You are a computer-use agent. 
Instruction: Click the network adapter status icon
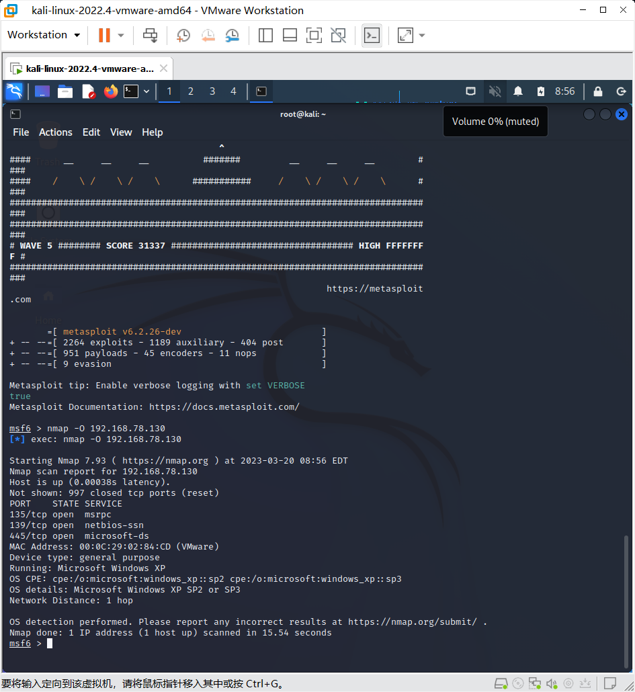pos(535,684)
